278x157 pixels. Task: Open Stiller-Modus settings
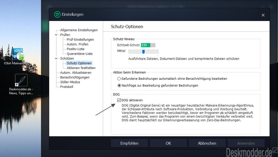70,82
